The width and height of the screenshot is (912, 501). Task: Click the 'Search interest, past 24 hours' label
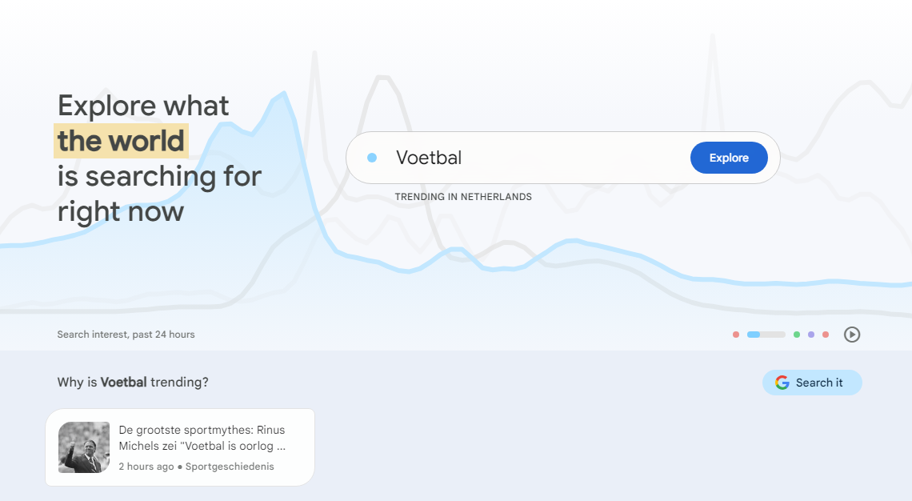coord(126,335)
